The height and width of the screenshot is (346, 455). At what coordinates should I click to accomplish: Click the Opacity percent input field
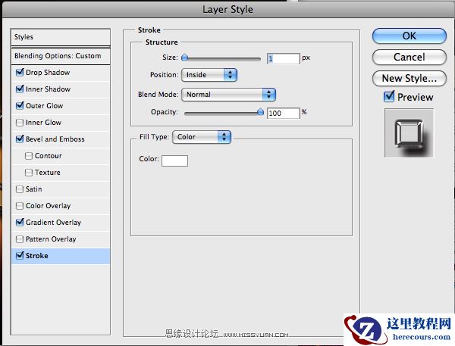[x=283, y=113]
